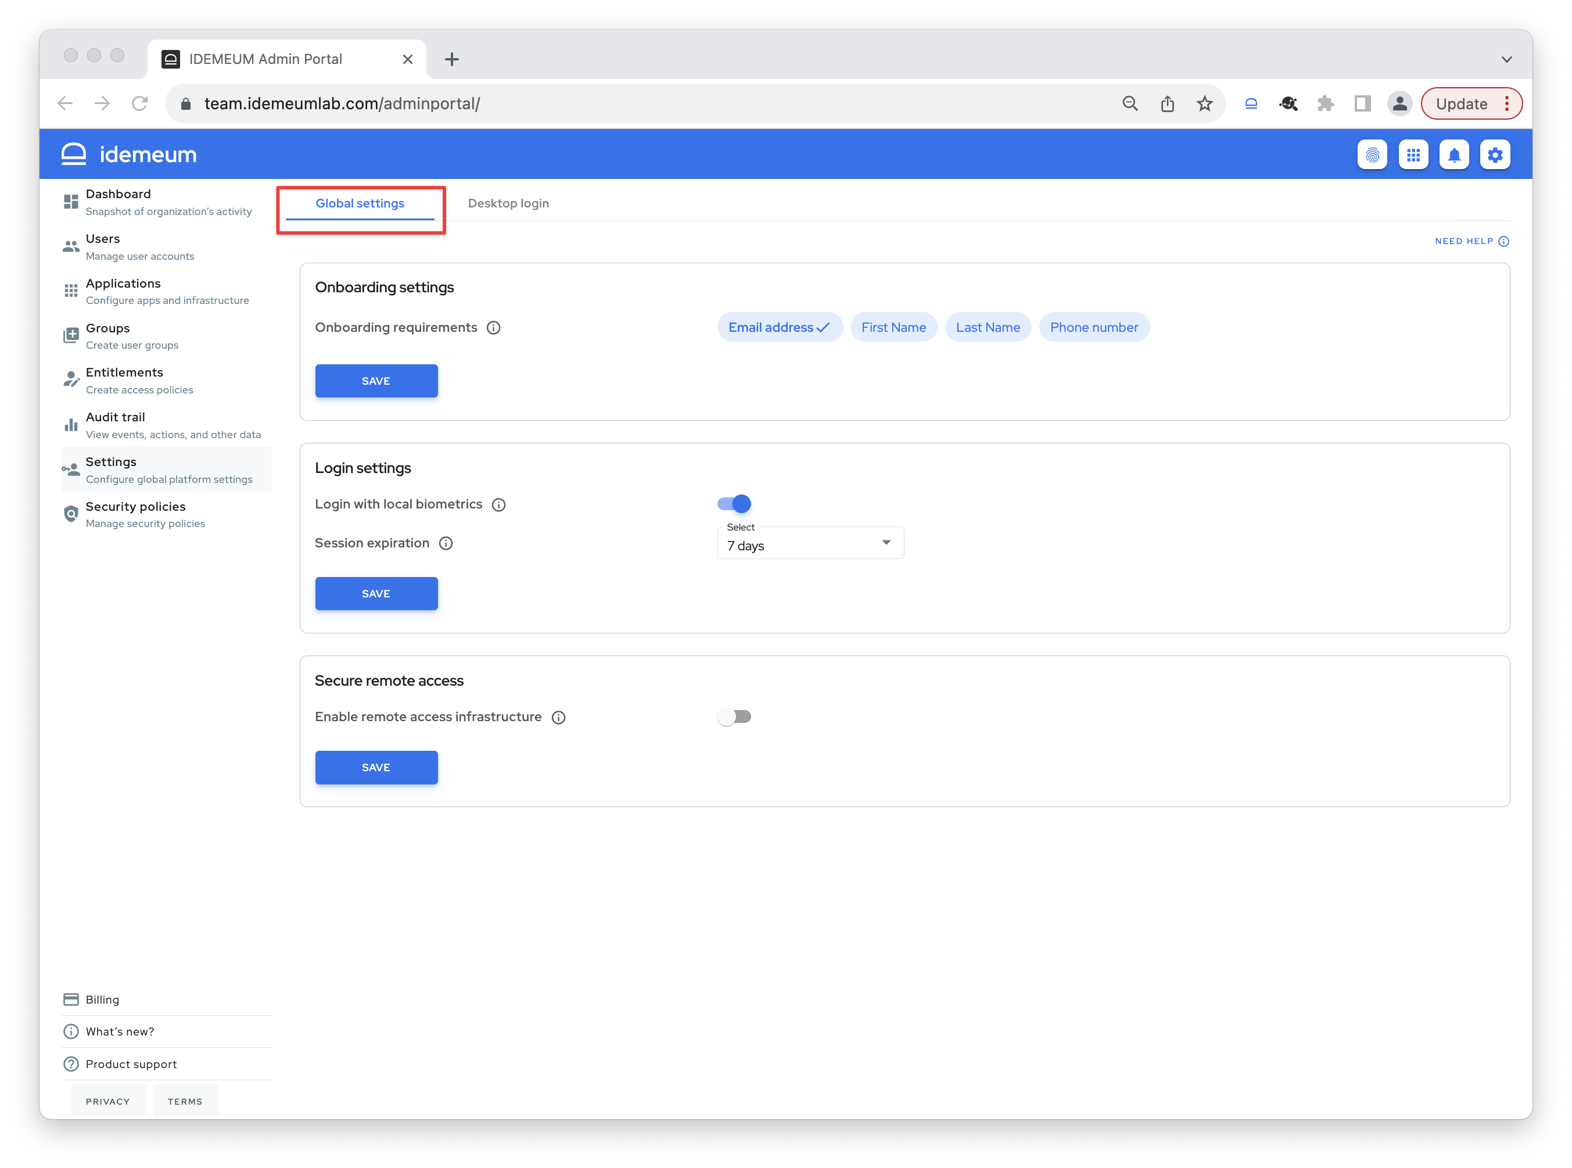The image size is (1572, 1168).
Task: Switch to the Global settings tab
Action: click(360, 203)
